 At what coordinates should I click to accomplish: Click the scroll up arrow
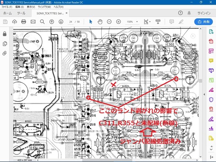pos(201,28)
